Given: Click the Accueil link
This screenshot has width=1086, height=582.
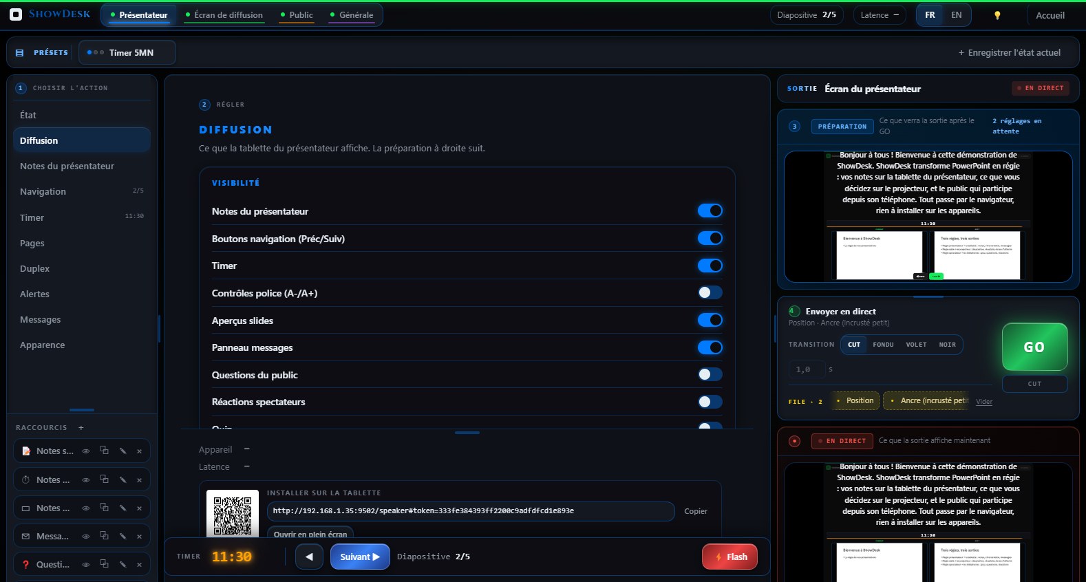Looking at the screenshot, I should [1050, 15].
